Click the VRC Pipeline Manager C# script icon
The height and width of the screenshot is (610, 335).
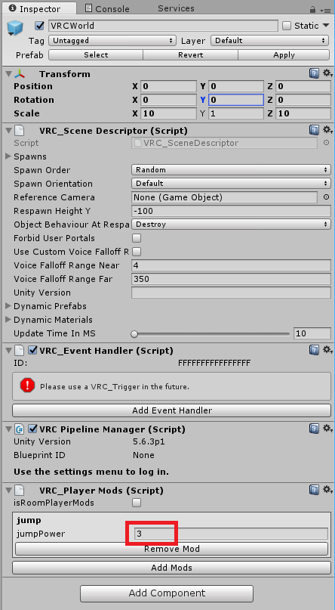[20, 429]
